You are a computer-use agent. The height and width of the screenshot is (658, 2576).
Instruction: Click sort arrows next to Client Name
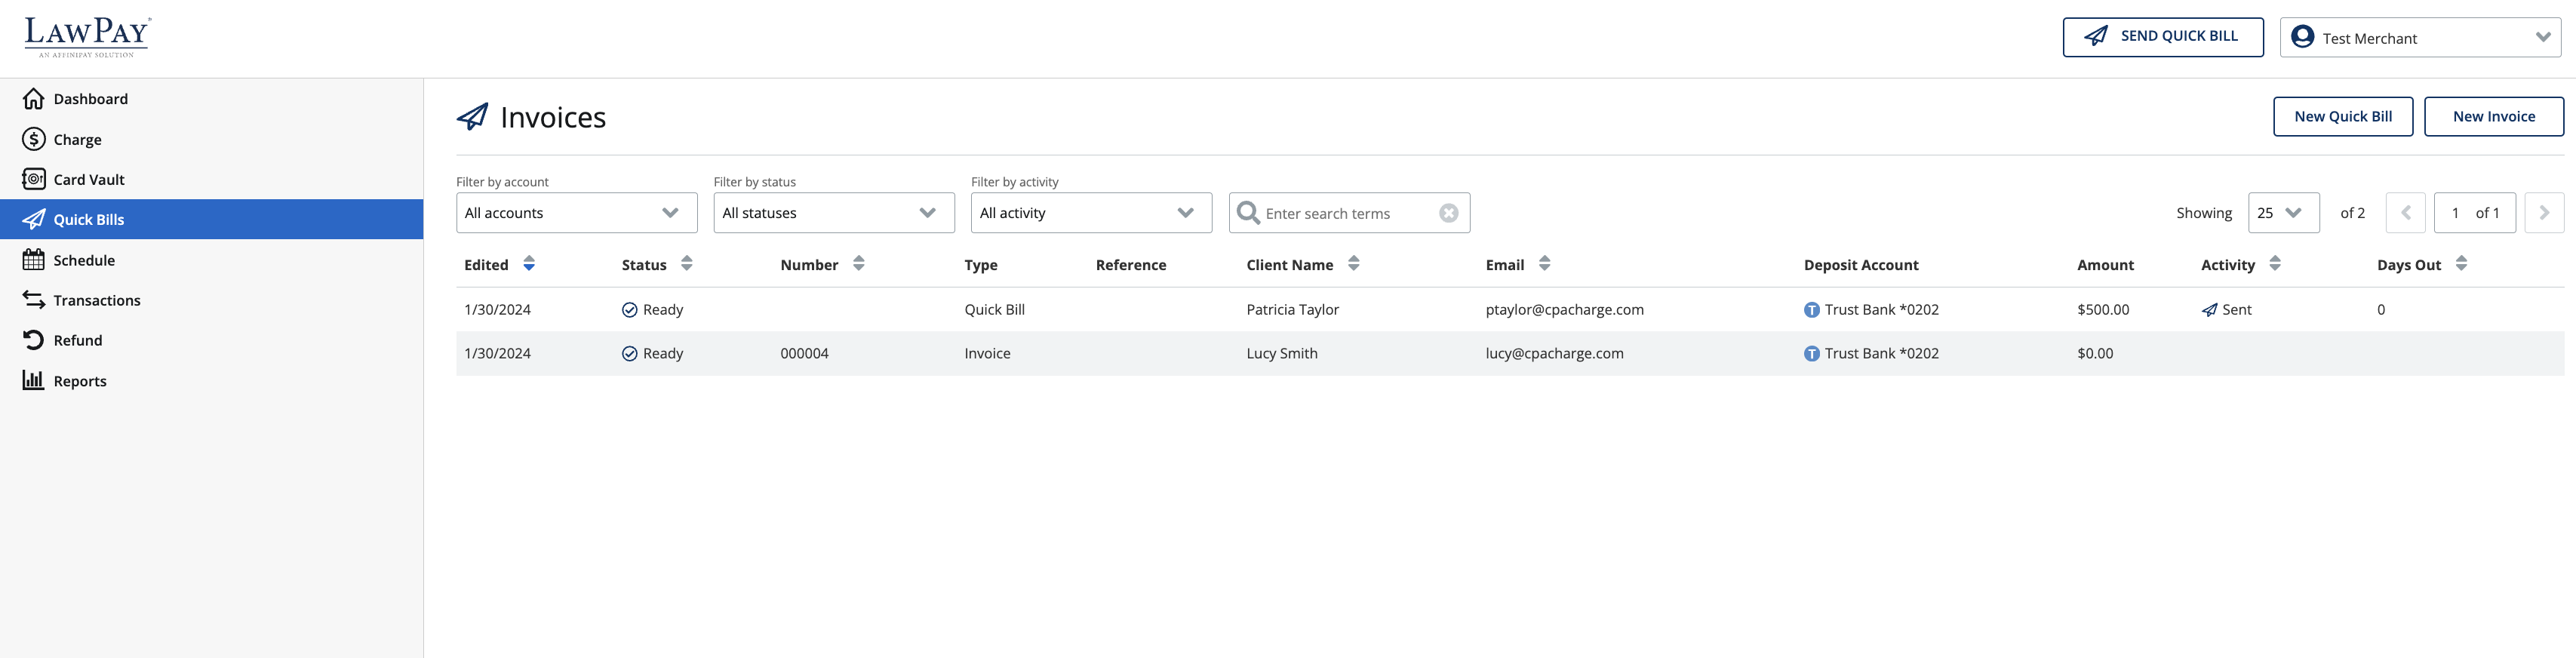pyautogui.click(x=1353, y=264)
